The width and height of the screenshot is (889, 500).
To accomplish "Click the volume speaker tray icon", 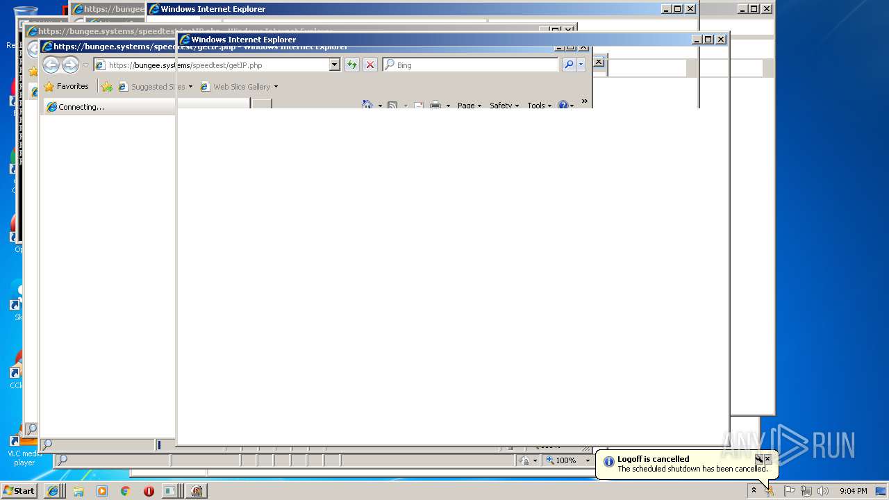I will click(823, 491).
